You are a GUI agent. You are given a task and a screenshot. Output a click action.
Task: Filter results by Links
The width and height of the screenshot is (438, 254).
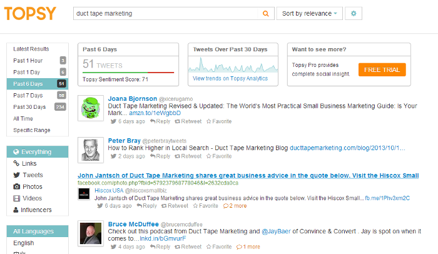38,163
